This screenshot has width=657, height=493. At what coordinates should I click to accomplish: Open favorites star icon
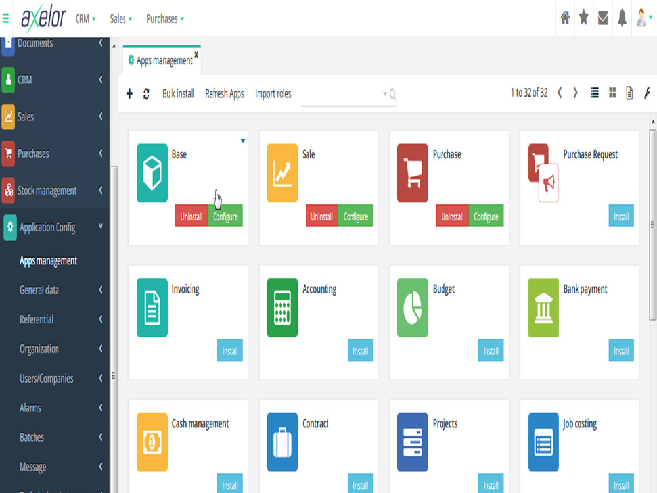click(x=583, y=18)
